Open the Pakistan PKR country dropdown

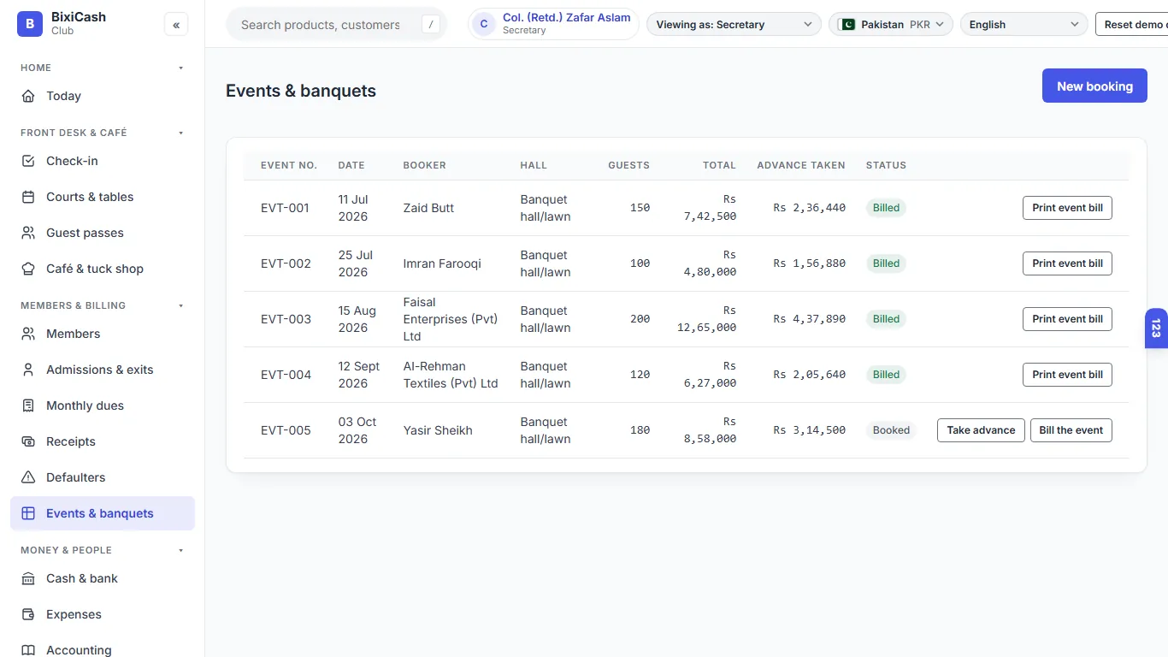coord(891,25)
